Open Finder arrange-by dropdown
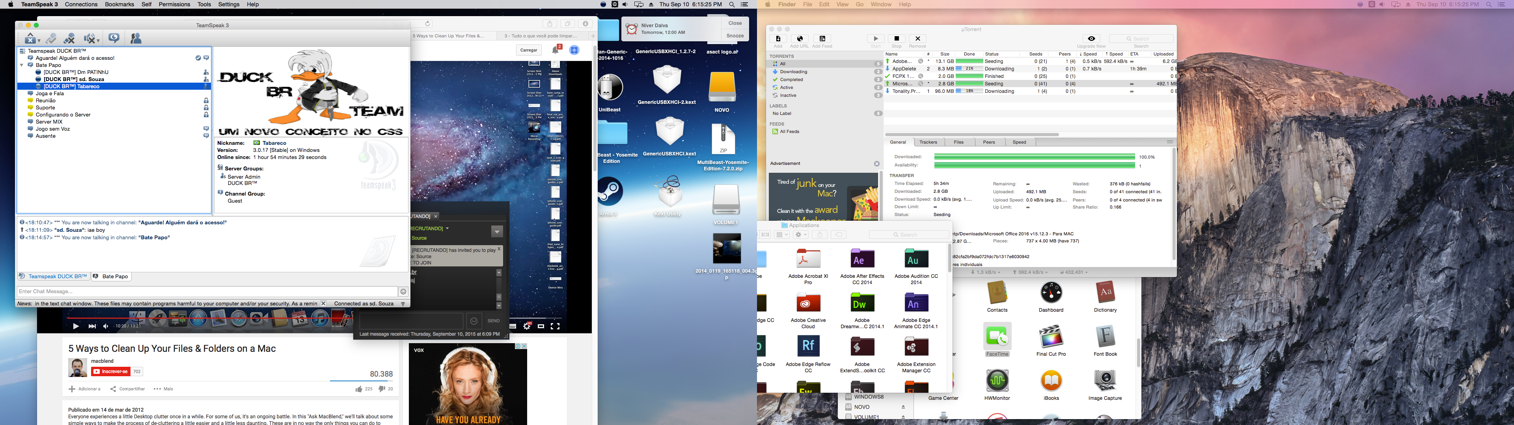The width and height of the screenshot is (1514, 425). (x=782, y=235)
